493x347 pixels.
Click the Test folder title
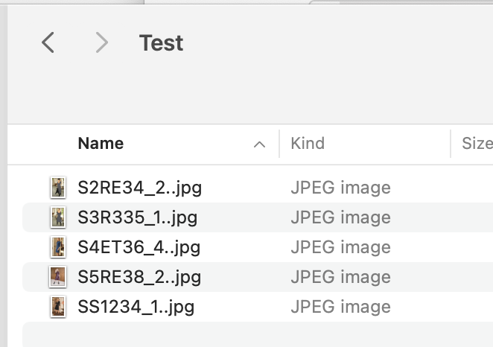[161, 43]
